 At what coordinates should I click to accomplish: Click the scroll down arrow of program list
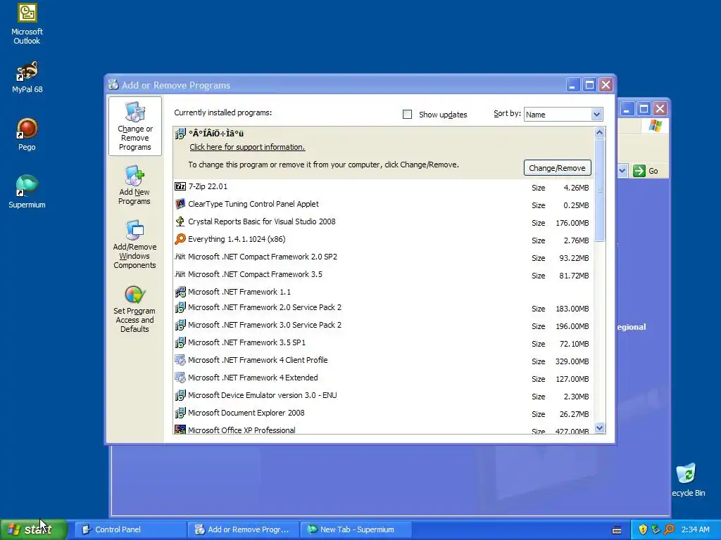(x=599, y=428)
